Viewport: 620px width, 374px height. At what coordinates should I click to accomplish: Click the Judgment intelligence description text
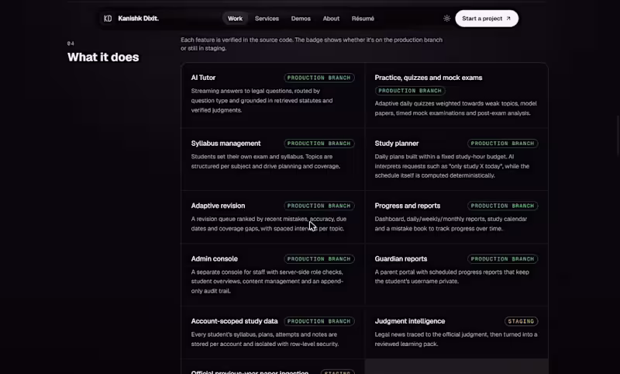coord(456,339)
